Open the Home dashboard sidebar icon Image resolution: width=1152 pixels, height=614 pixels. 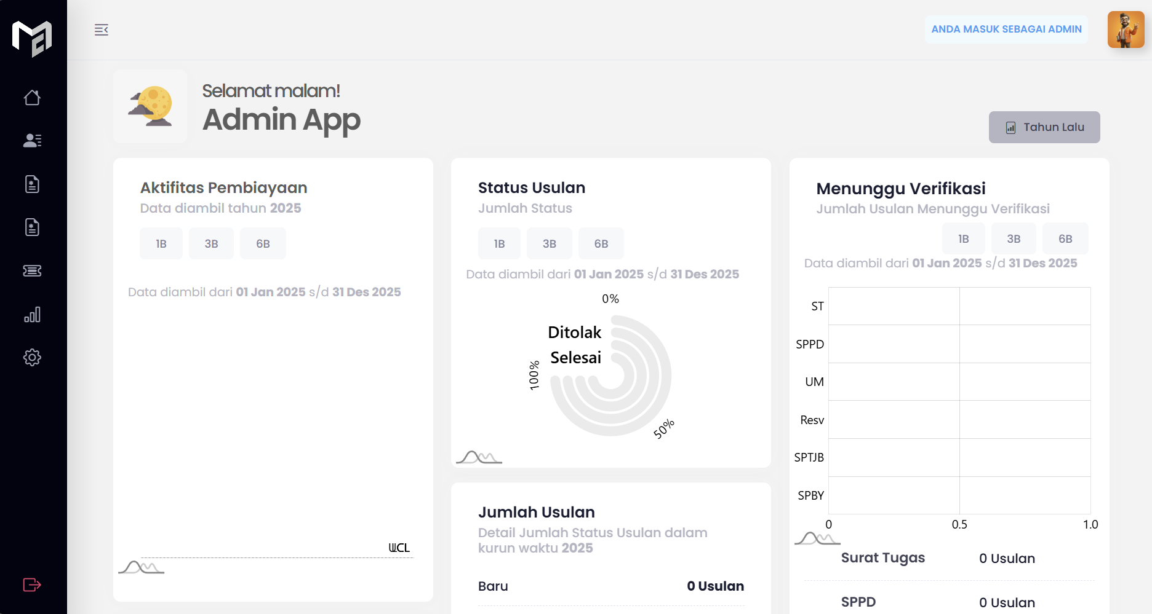tap(32, 98)
